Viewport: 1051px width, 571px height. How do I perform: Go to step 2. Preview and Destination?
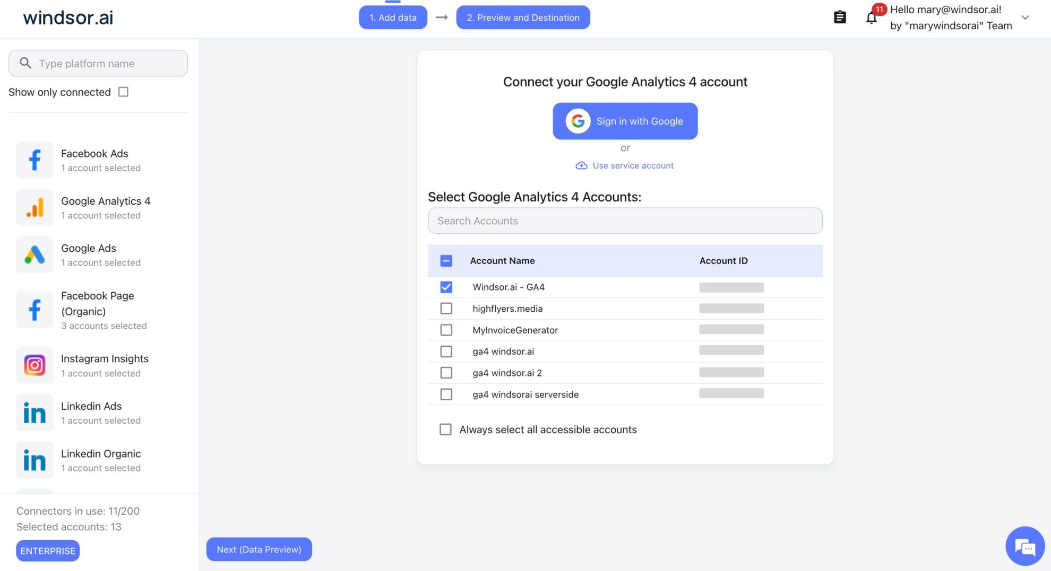523,17
